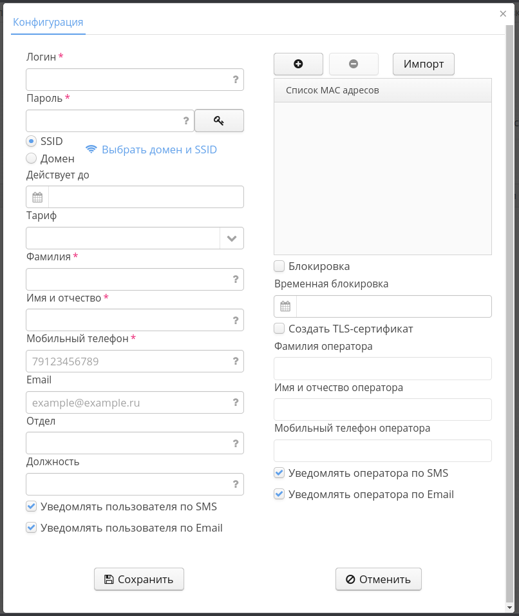Open calendar icon for Временная блокировка

point(285,307)
